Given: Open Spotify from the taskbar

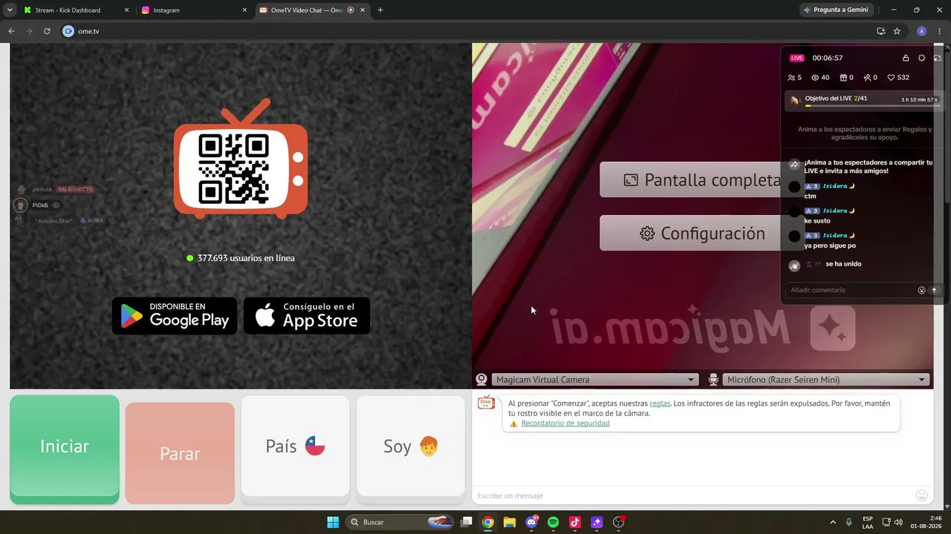Looking at the screenshot, I should point(553,522).
